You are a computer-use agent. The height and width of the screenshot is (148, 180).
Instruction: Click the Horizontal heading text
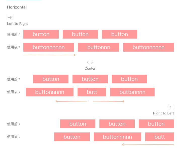pyautogui.click(x=17, y=7)
